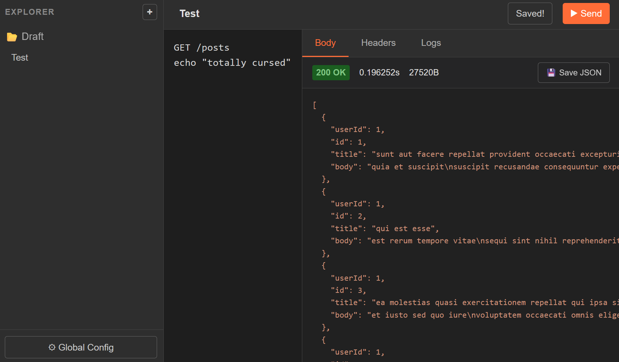
Task: Click the "id": 1 line in response
Action: 348,142
